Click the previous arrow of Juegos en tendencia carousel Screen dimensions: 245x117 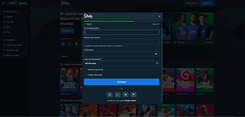(x=204, y=64)
